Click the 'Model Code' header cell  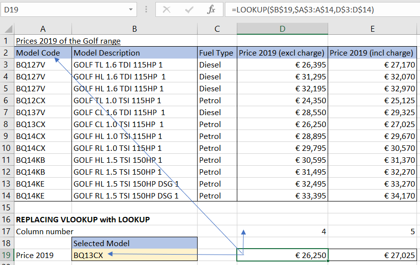pos(43,53)
